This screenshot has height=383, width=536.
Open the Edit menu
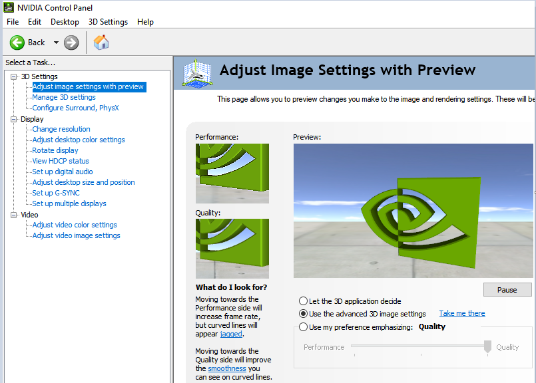(x=35, y=22)
